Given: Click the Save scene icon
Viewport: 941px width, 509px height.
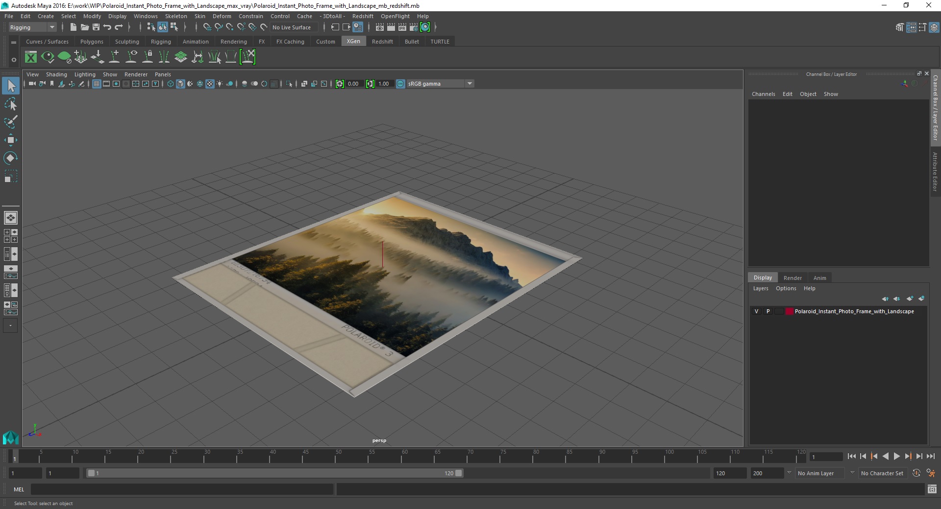Looking at the screenshot, I should coord(96,27).
